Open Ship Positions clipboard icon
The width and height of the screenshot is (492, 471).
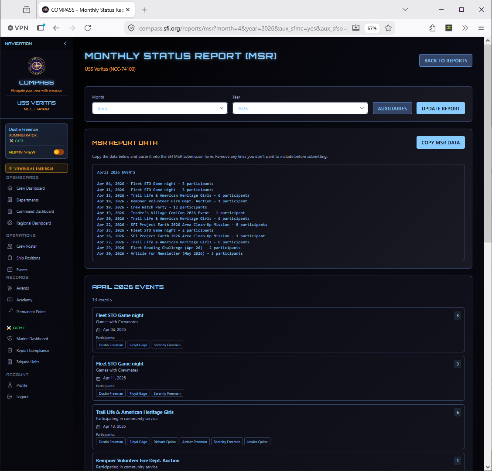tap(10, 258)
